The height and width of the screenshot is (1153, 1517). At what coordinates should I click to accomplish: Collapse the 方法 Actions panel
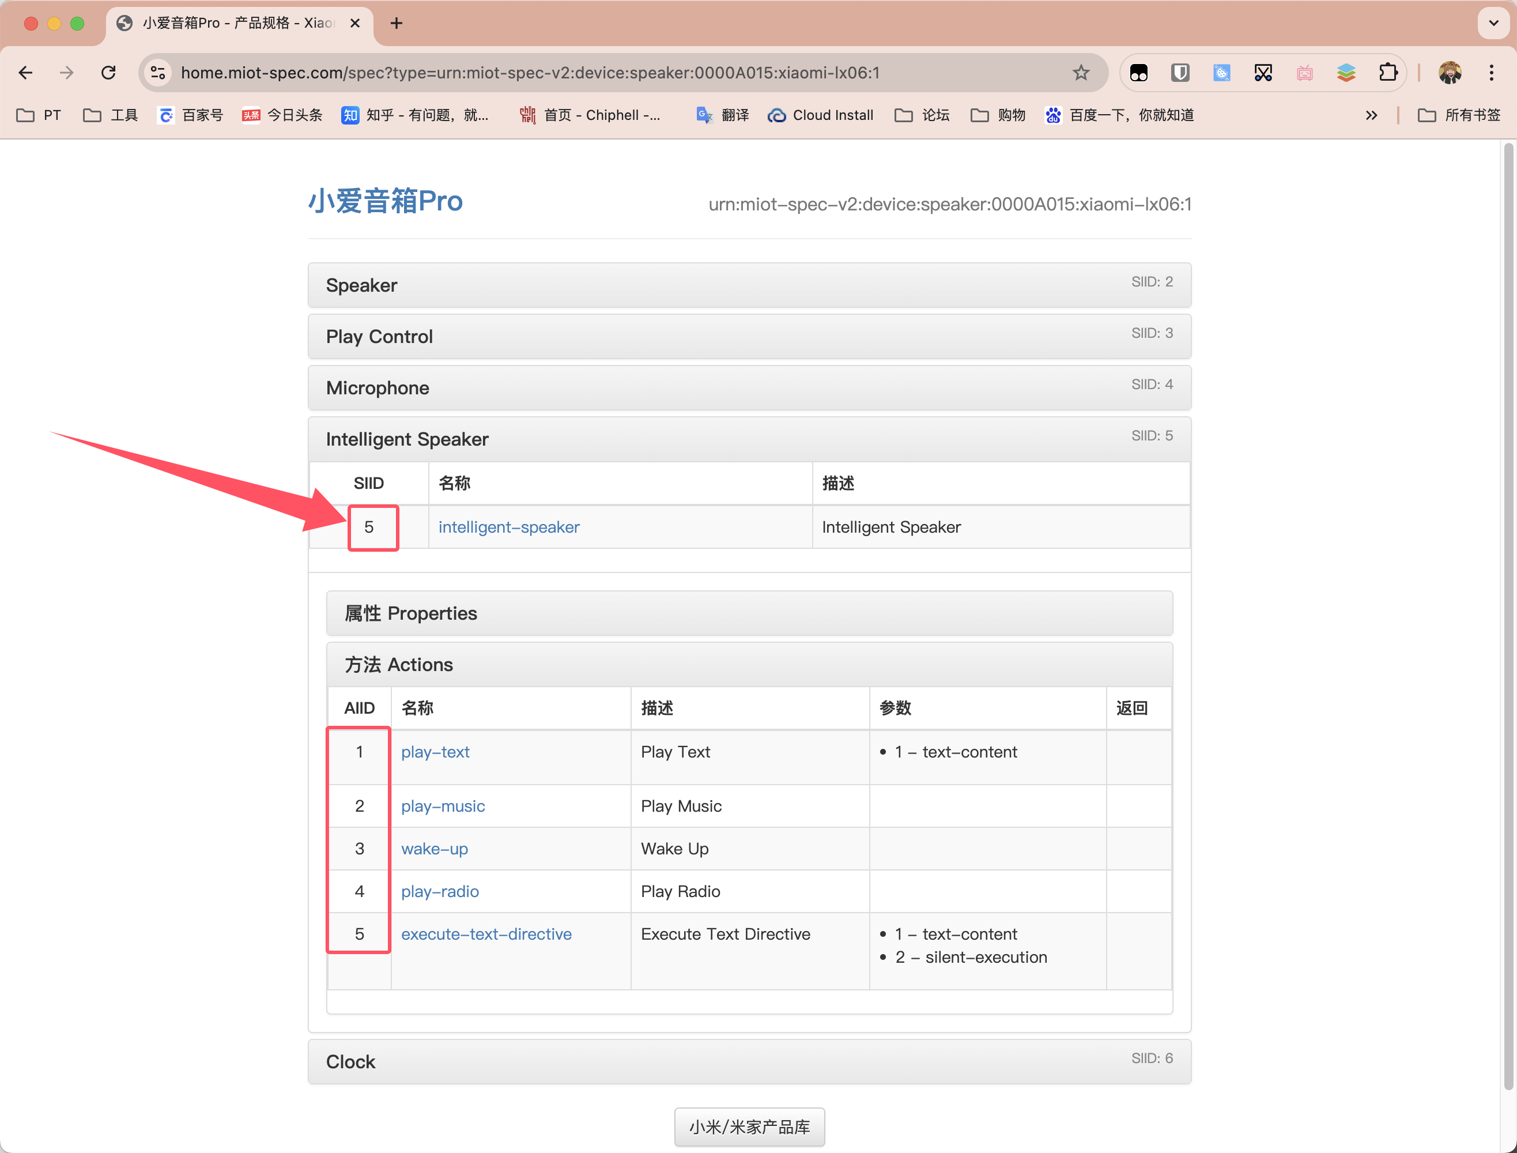[x=749, y=664]
